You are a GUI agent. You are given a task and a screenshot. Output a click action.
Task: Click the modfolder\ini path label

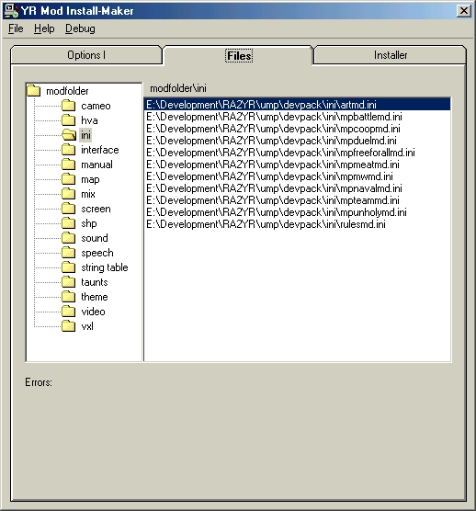pyautogui.click(x=178, y=88)
